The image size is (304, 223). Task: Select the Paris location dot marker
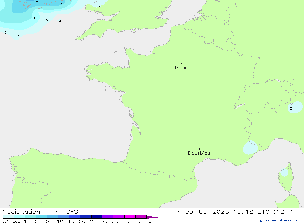coord(181,64)
